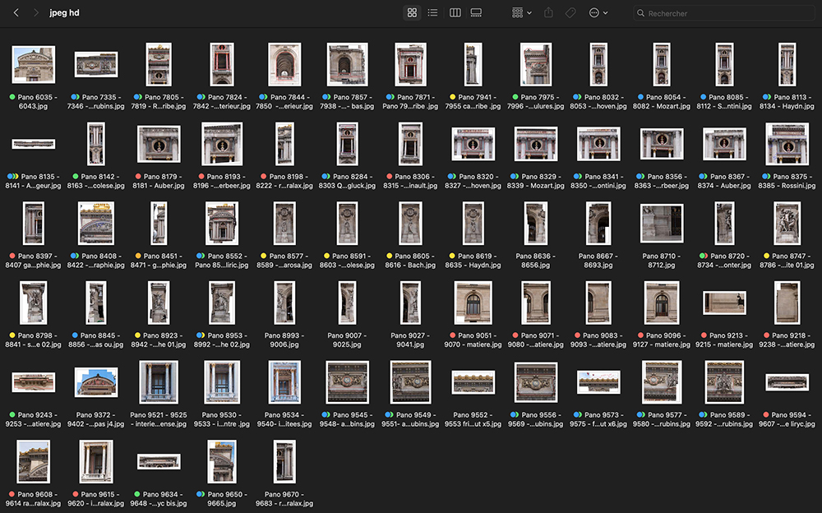Click the tag icon in the toolbar

coord(570,13)
